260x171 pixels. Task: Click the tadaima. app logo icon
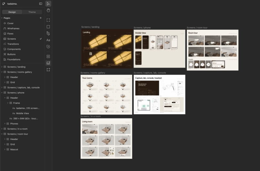click(x=4, y=4)
